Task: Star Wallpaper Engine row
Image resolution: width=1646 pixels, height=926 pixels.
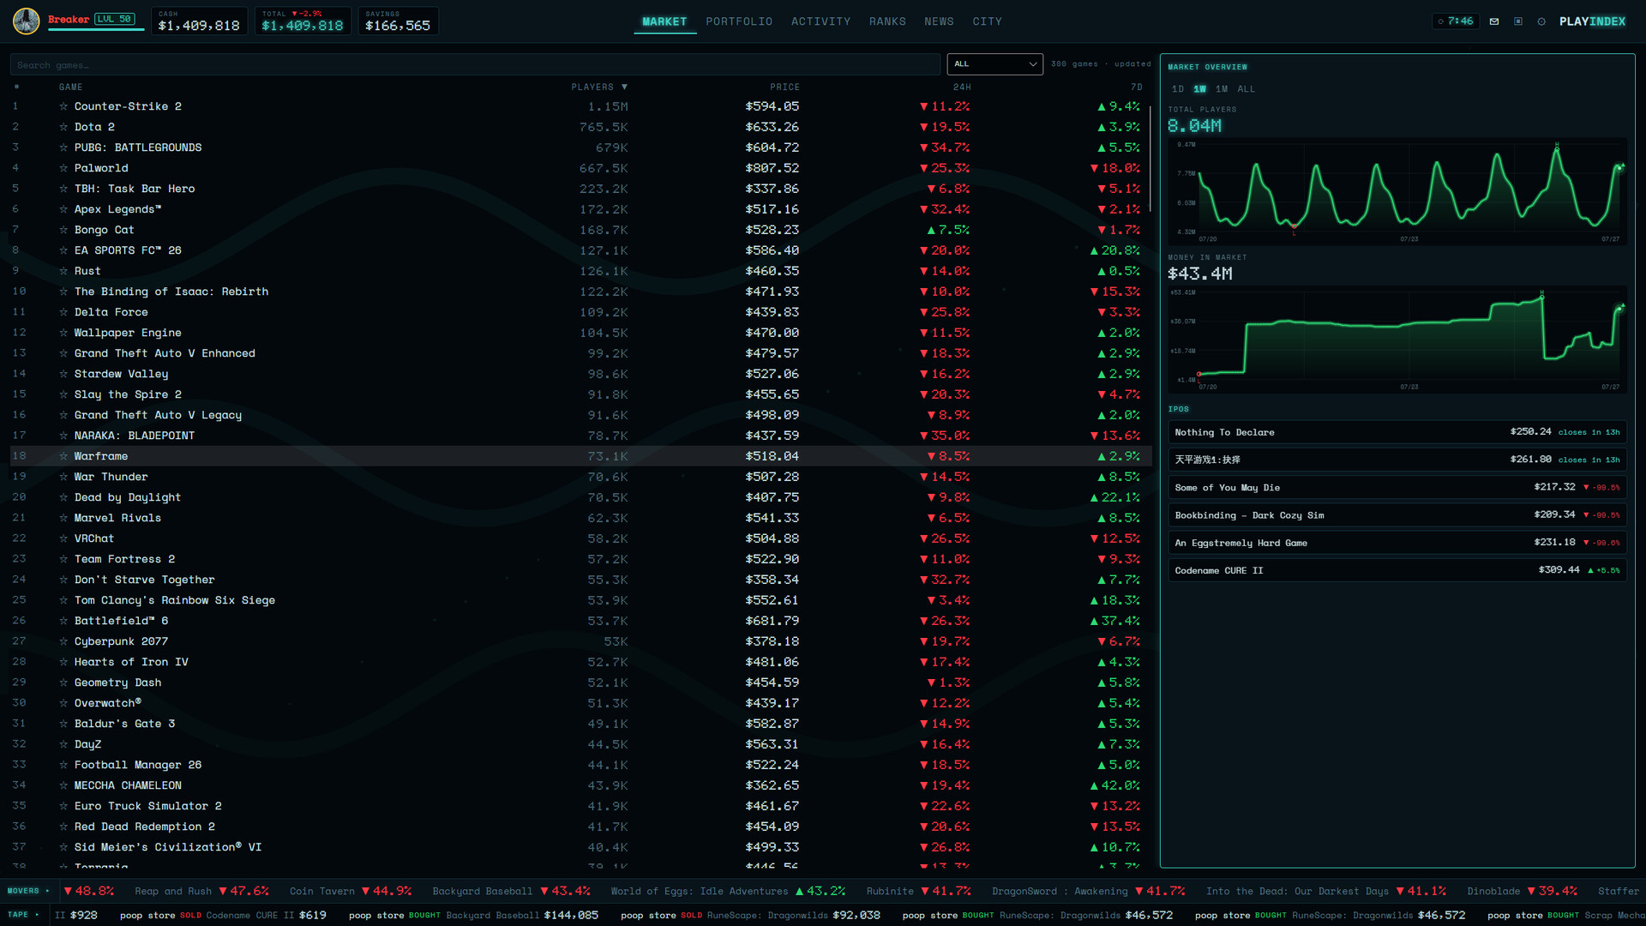Action: 63,333
